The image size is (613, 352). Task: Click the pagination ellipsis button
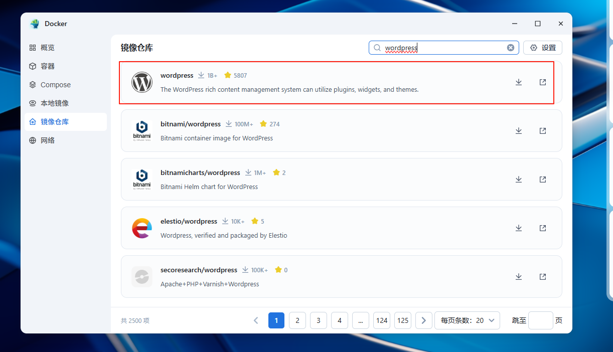(361, 320)
